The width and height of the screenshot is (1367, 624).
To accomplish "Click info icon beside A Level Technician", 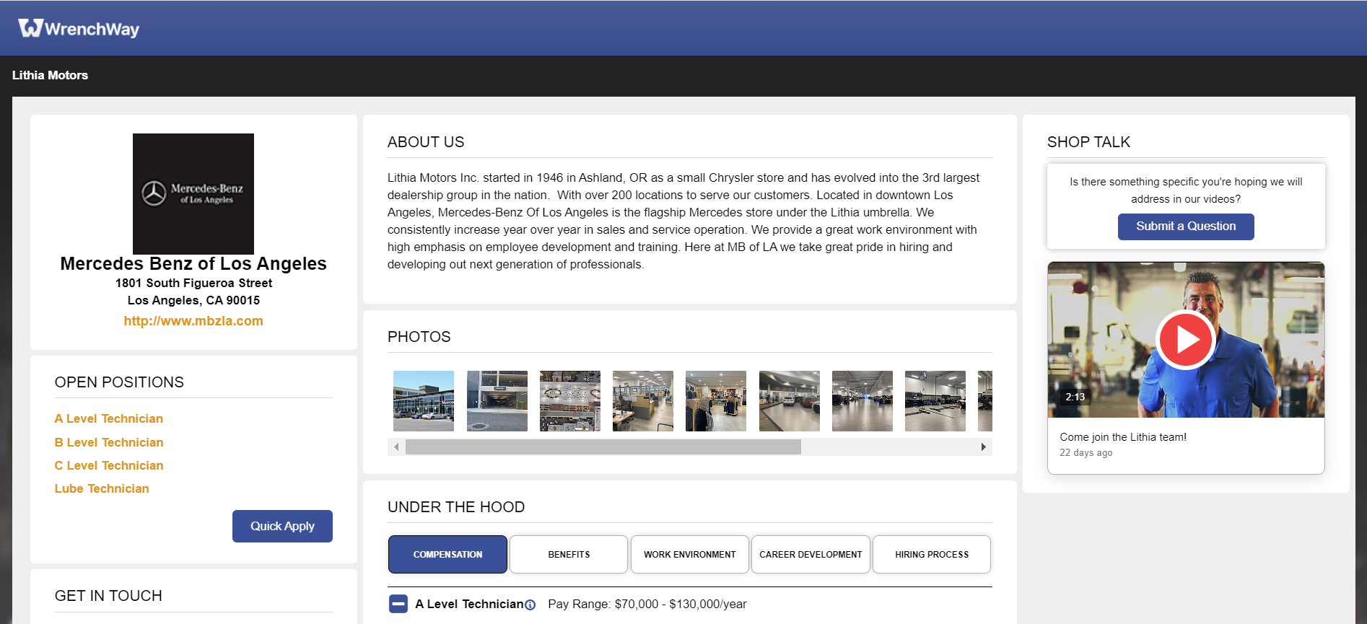I will pyautogui.click(x=530, y=605).
